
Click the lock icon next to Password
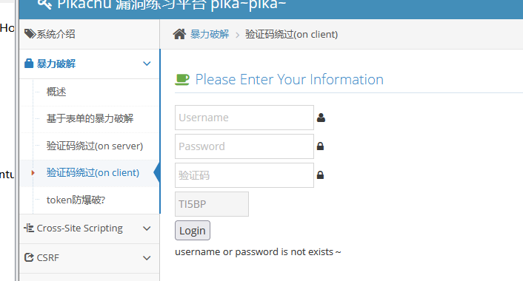[x=320, y=146]
